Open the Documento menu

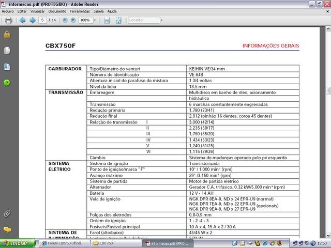point(57,11)
